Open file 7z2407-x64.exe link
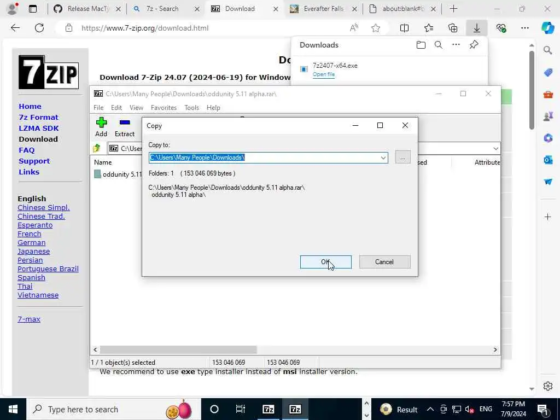This screenshot has height=420, width=560. (324, 74)
